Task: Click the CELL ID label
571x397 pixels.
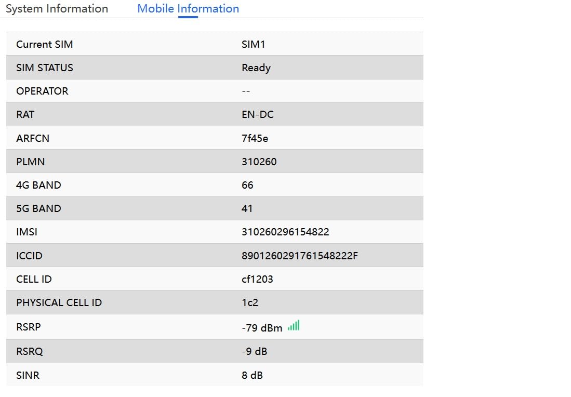Action: coord(34,279)
